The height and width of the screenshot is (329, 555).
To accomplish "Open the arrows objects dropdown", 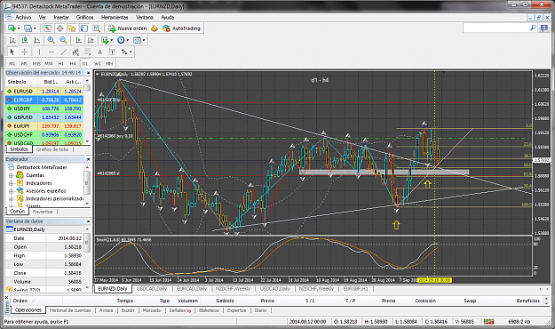I will coord(131,52).
